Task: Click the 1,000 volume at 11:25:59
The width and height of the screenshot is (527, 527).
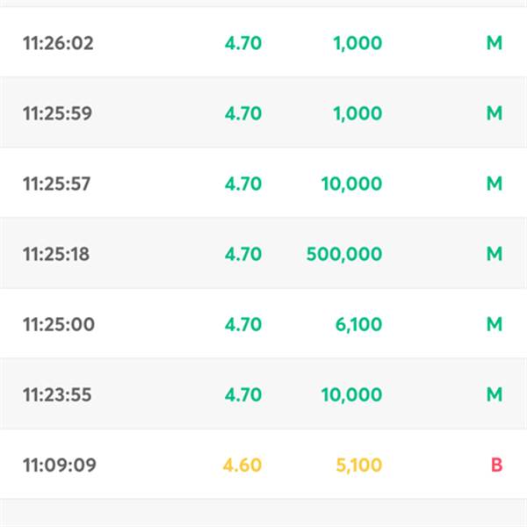Action: [x=357, y=113]
